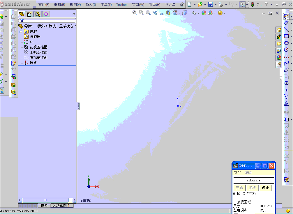Click the New document icon
The height and width of the screenshot is (214, 293).
[190, 4]
